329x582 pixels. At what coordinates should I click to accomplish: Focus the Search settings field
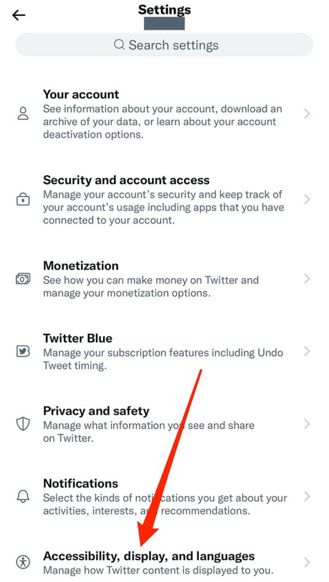(x=164, y=45)
